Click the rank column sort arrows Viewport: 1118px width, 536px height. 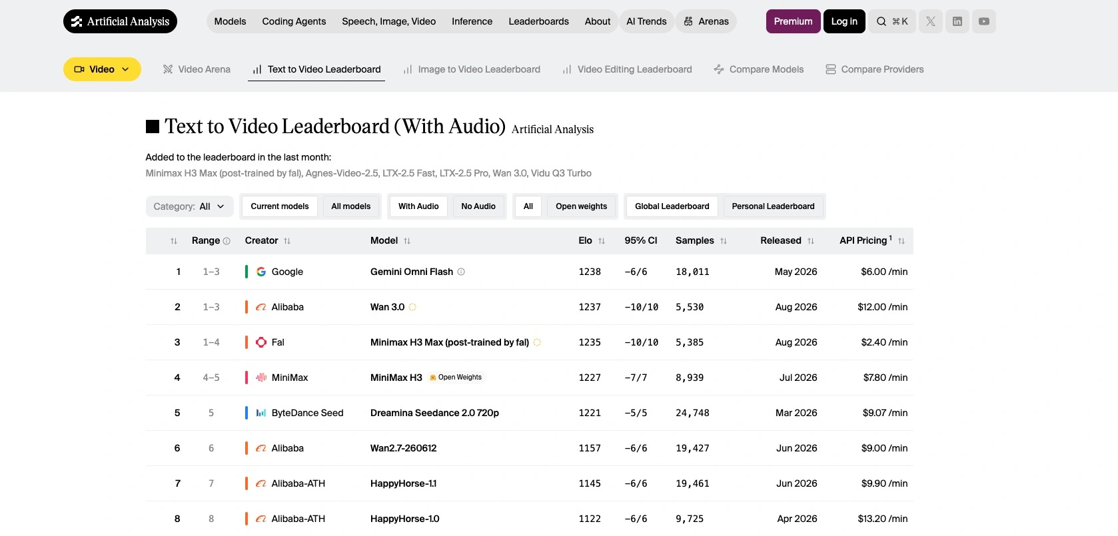pyautogui.click(x=174, y=241)
